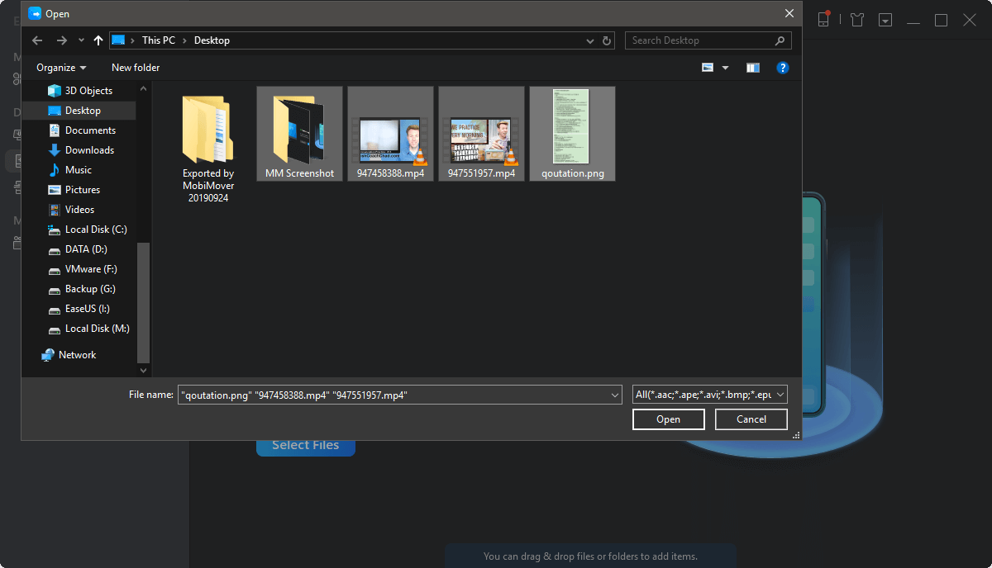Maximize the MobiMover window
This screenshot has width=992, height=568.
(x=941, y=20)
